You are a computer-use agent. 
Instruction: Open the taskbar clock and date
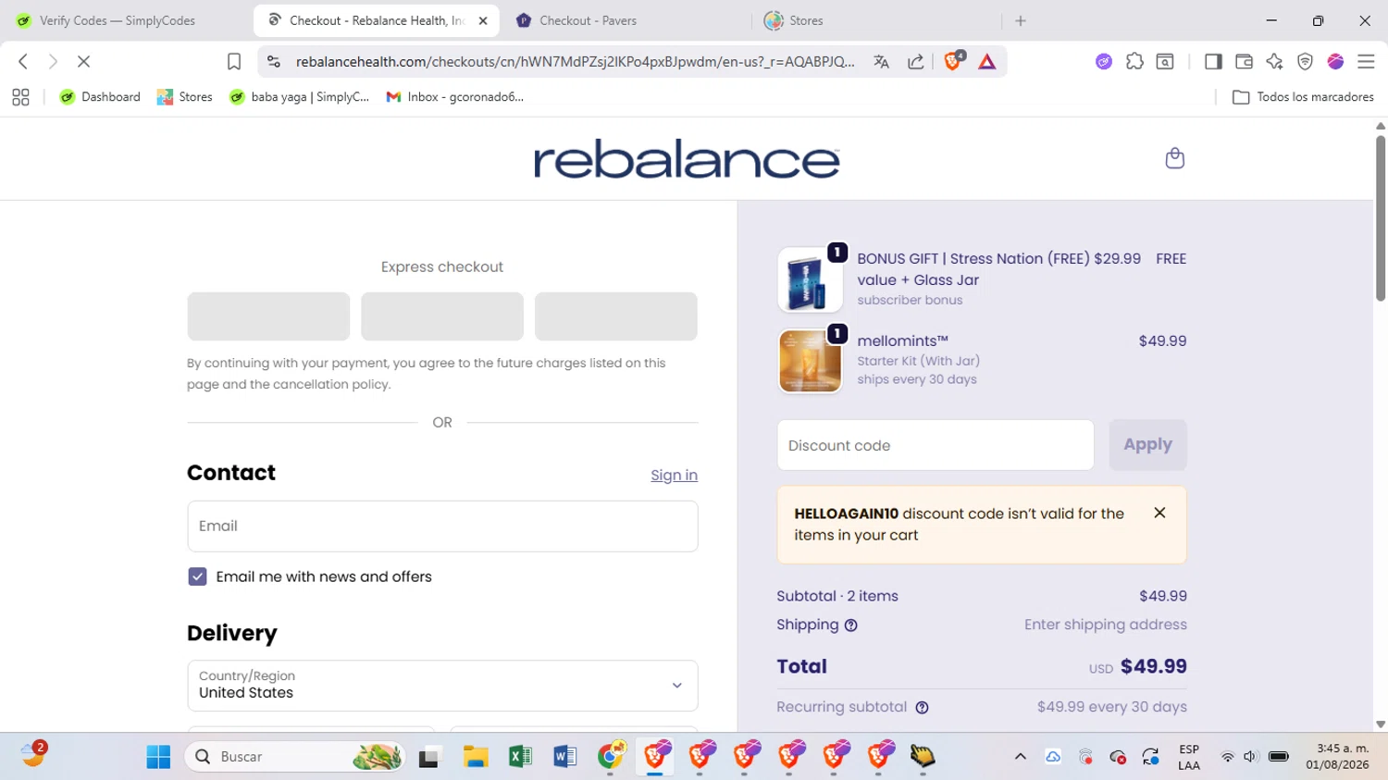[x=1337, y=757]
